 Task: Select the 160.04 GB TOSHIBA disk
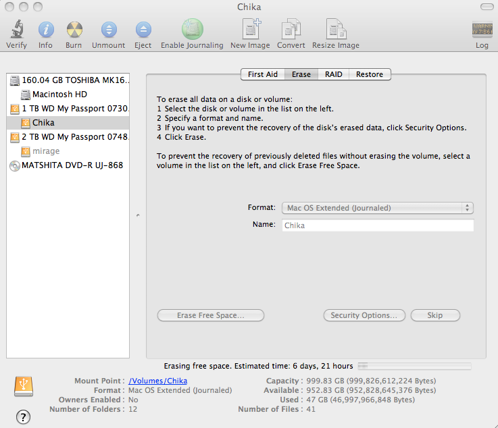(68, 80)
